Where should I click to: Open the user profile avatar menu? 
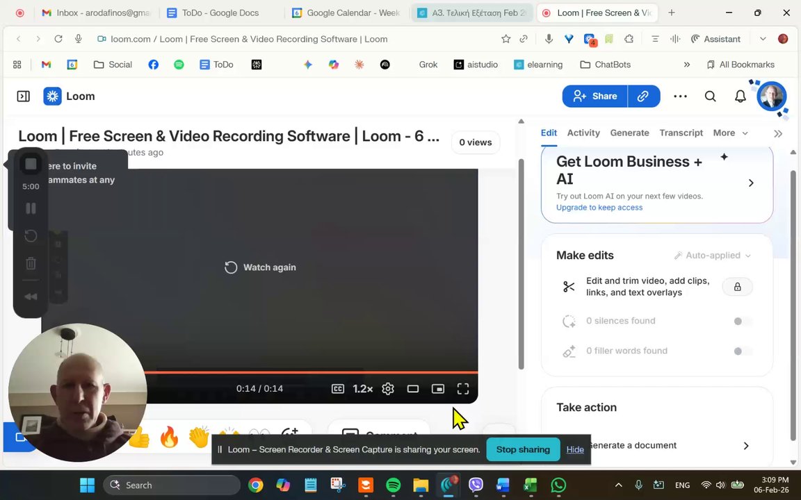(771, 96)
